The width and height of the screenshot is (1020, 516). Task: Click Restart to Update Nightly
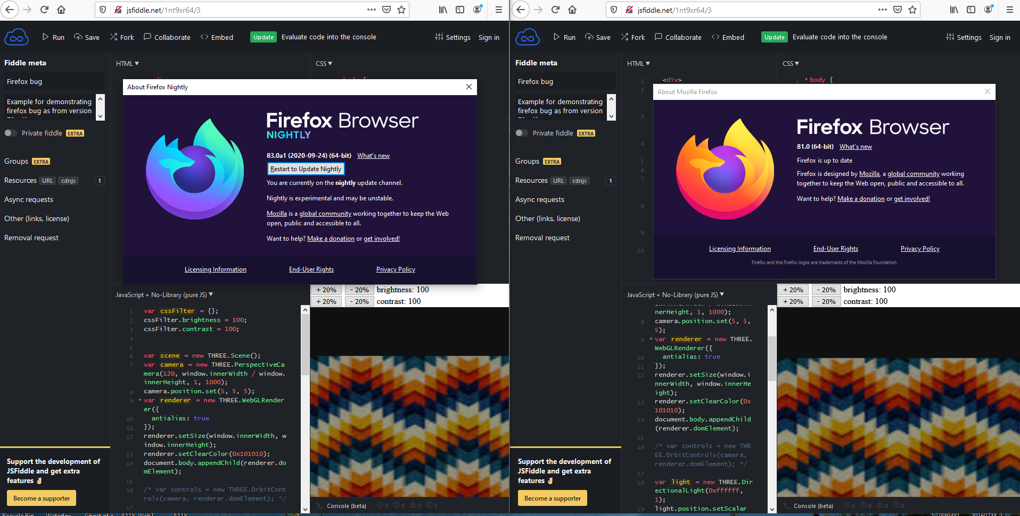coord(306,168)
